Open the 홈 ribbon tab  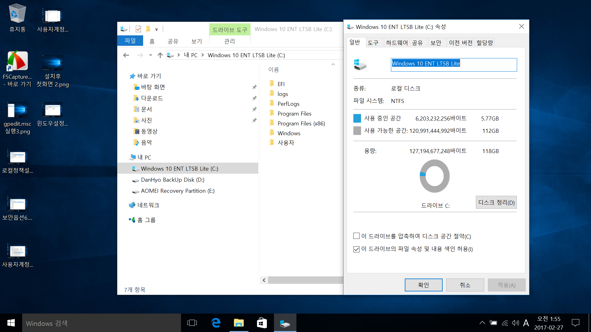(152, 41)
